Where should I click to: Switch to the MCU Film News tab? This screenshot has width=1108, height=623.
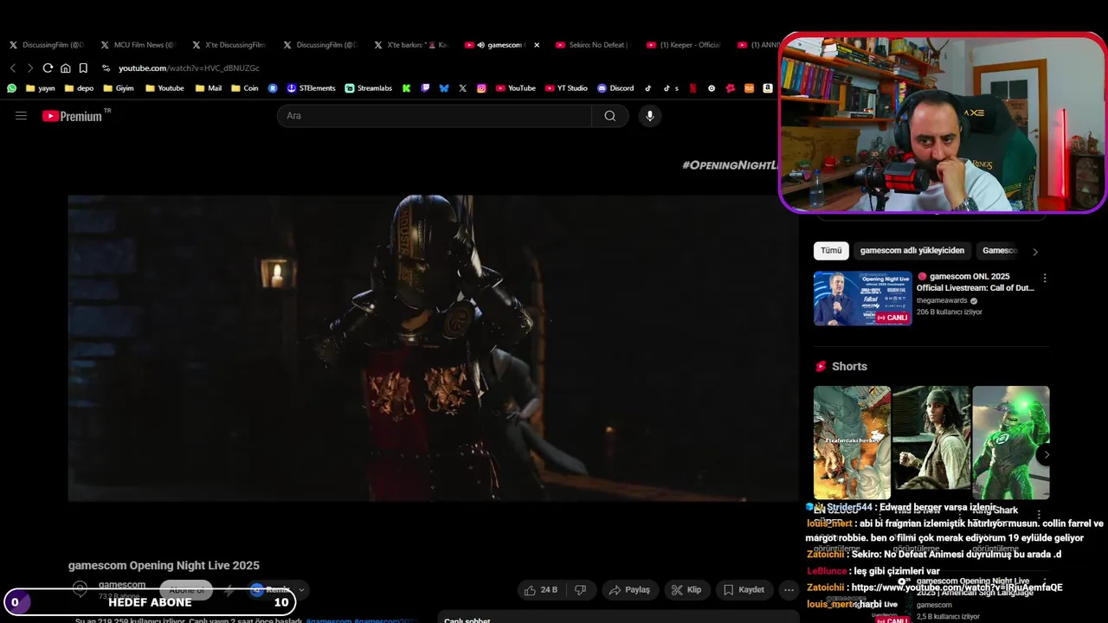pyautogui.click(x=138, y=45)
